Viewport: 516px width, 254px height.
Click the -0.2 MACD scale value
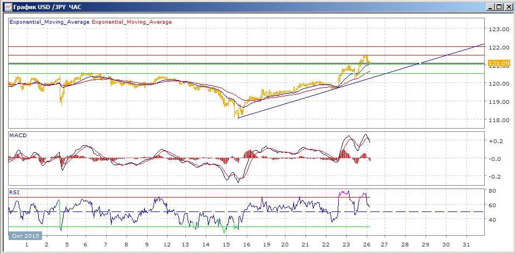[x=496, y=177]
